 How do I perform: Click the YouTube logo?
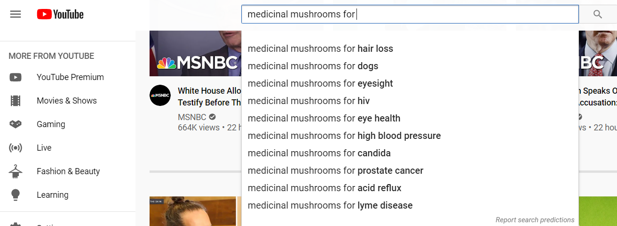[60, 15]
